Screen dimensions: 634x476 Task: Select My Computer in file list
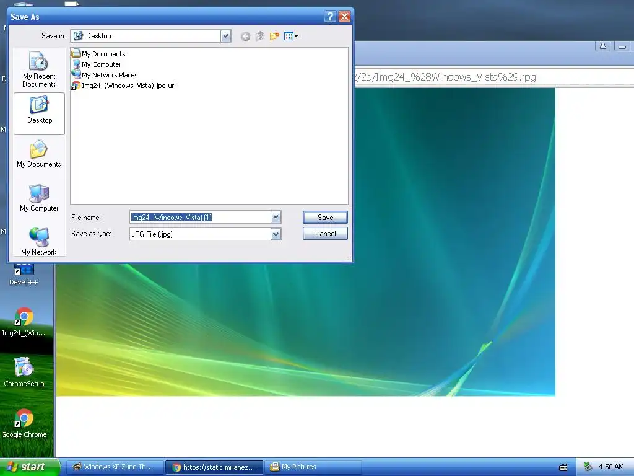(97, 64)
